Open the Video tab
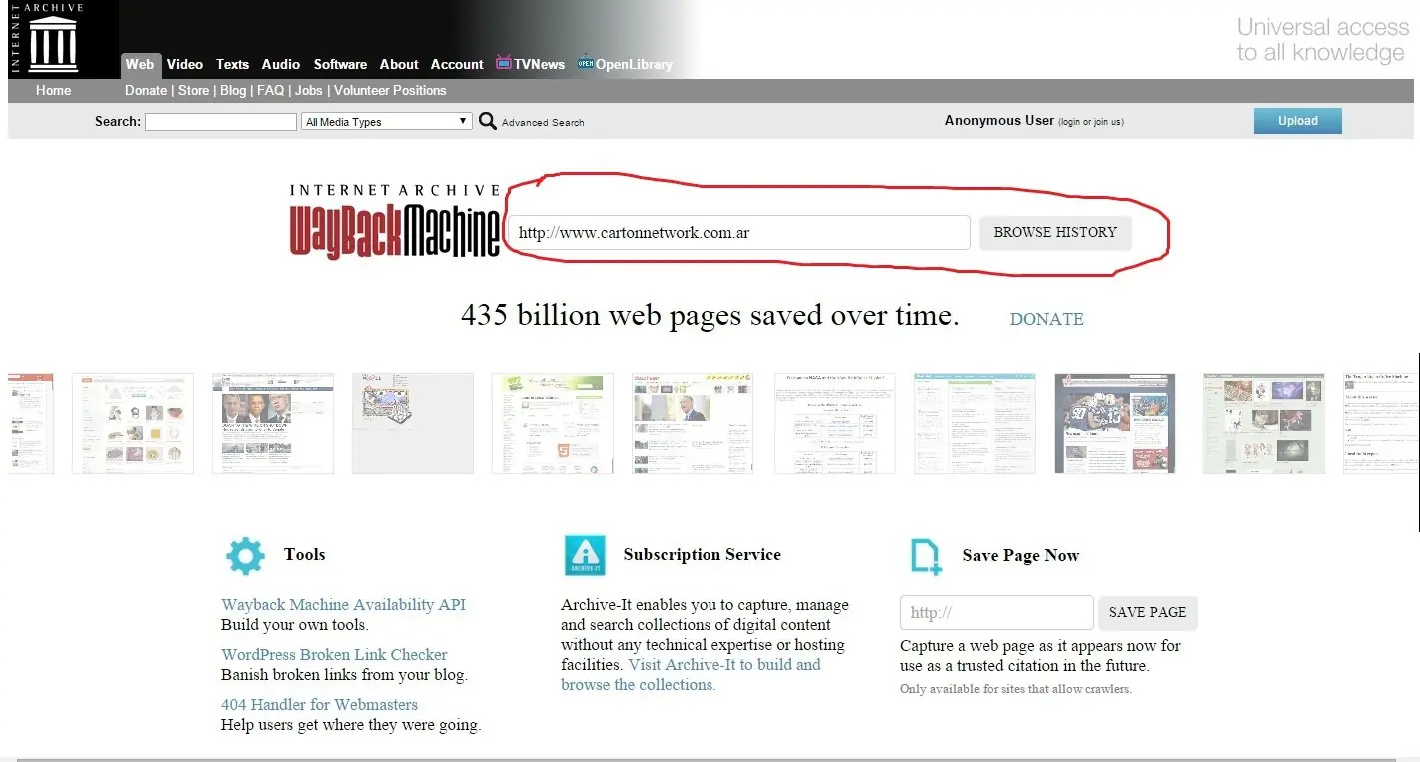The width and height of the screenshot is (1420, 762). click(185, 64)
